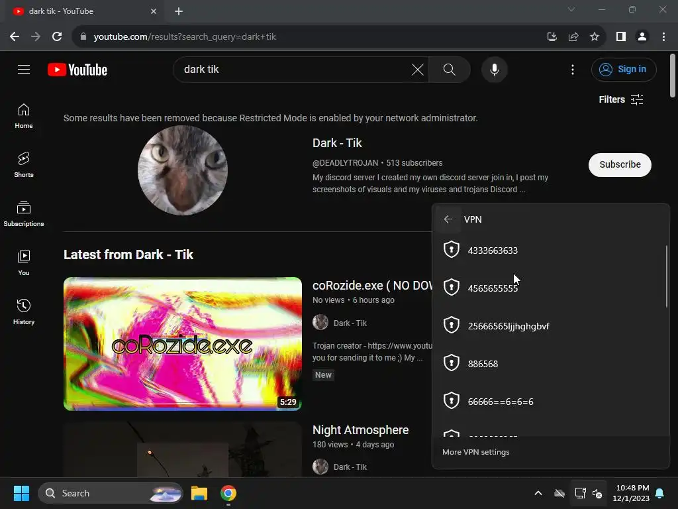
Task: Click the taskbar Search box
Action: point(111,493)
